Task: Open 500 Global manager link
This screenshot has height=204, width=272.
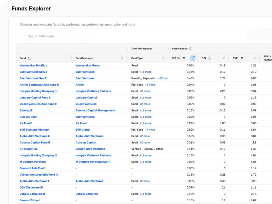Action: pos(83,130)
